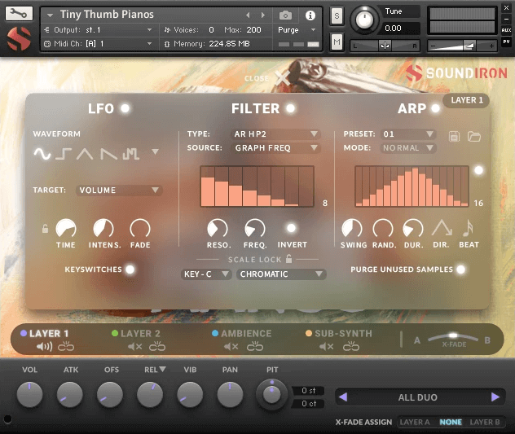Viewport: 515px width, 434px height.
Task: Click the Layer 1 link icon
Action: (x=66, y=346)
